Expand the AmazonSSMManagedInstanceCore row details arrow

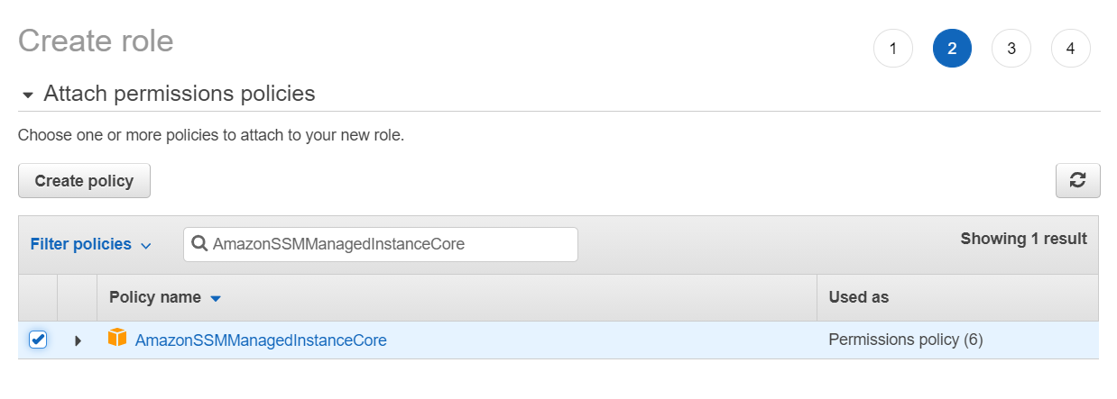[x=78, y=340]
